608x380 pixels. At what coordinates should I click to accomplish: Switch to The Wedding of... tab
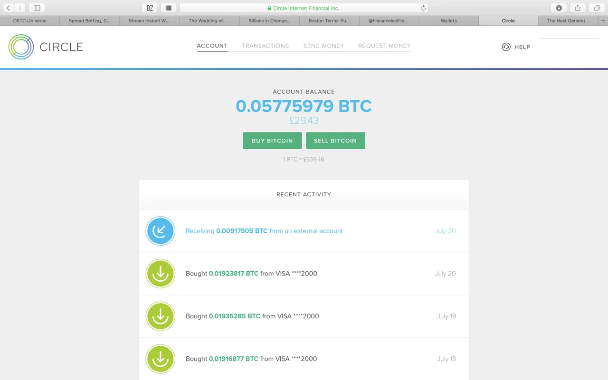point(209,21)
